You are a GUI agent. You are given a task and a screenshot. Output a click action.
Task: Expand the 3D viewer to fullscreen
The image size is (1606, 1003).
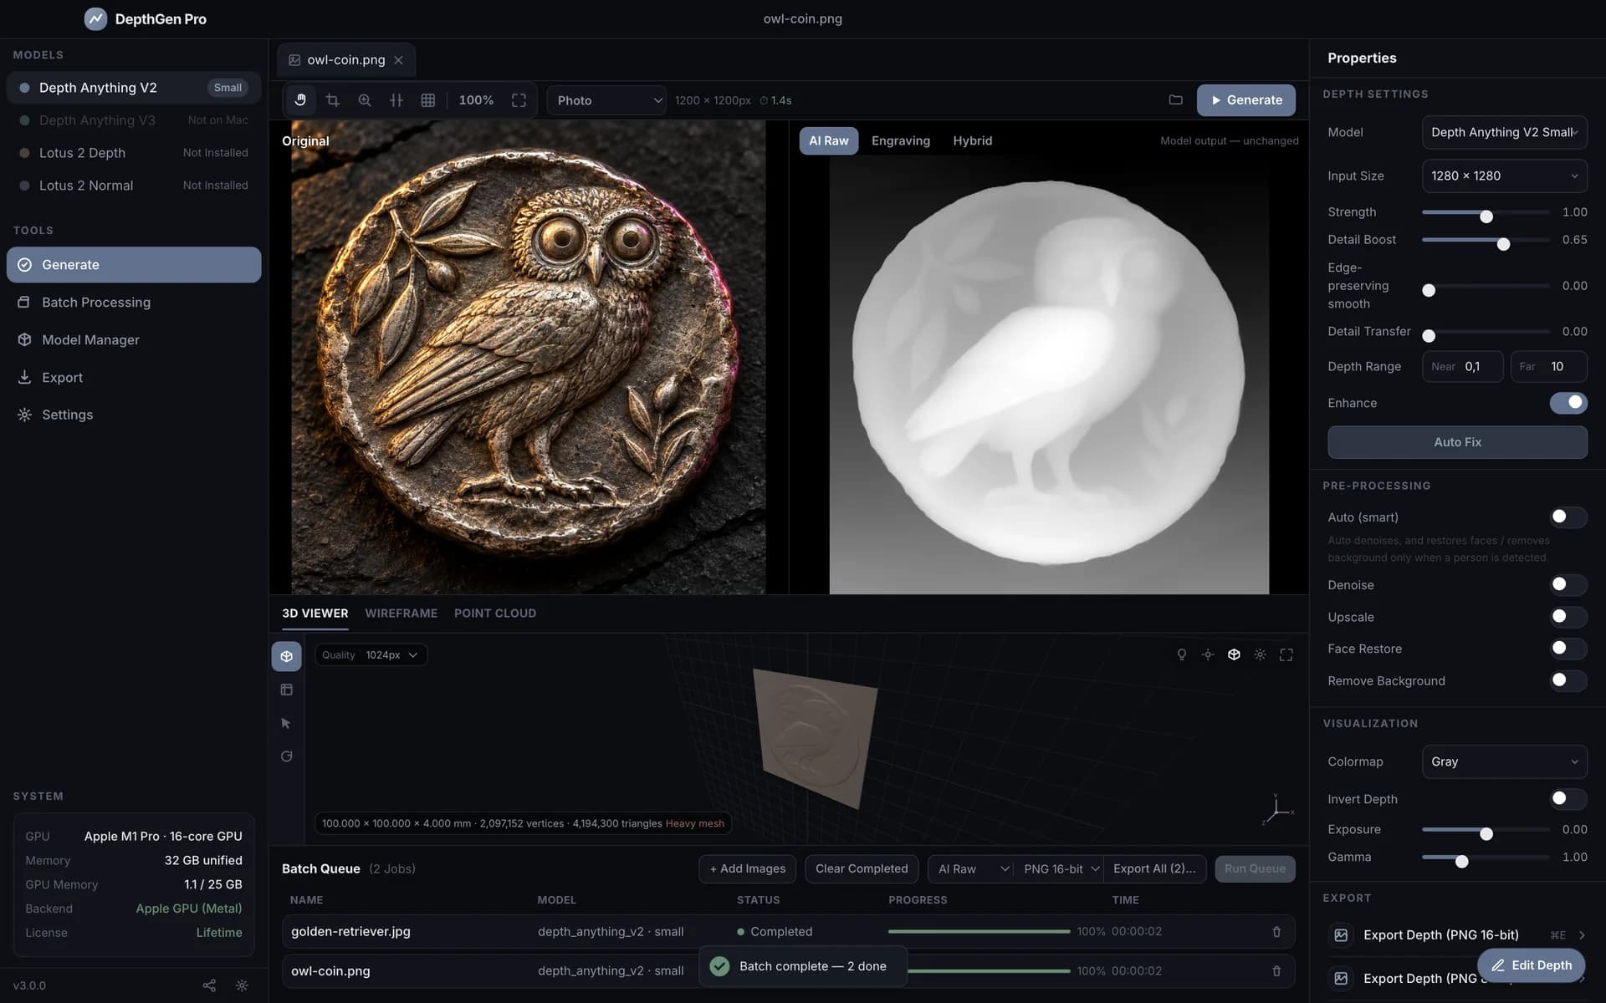coord(1286,654)
